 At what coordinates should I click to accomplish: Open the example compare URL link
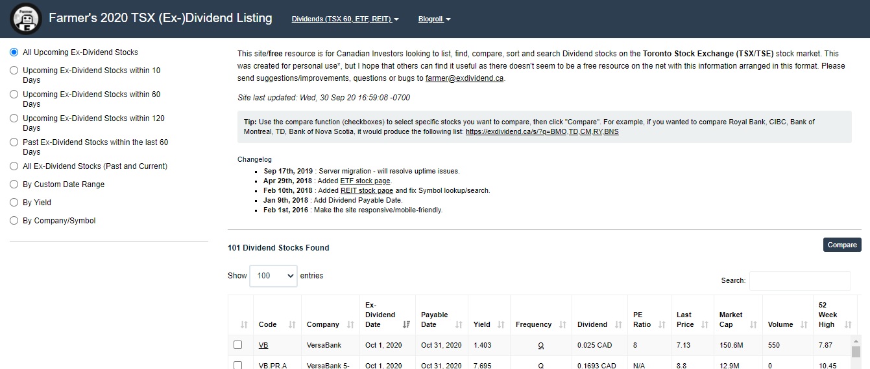pyautogui.click(x=542, y=131)
